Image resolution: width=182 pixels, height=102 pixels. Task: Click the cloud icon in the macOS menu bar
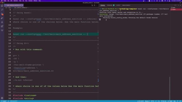point(149,1)
